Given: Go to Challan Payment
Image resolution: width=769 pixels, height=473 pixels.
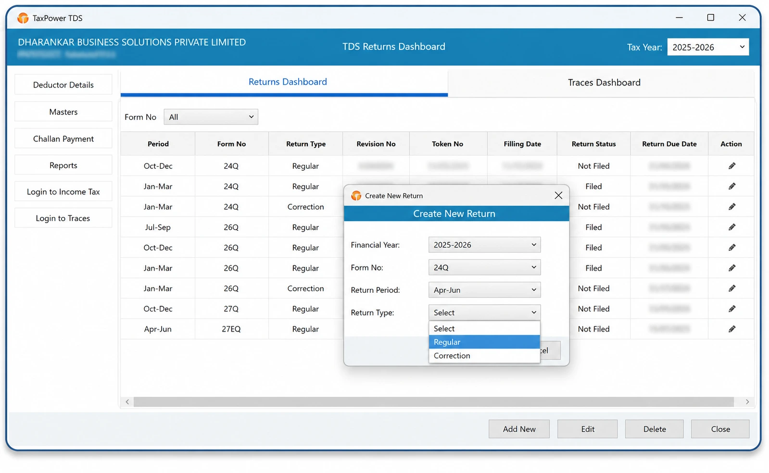Looking at the screenshot, I should (63, 138).
